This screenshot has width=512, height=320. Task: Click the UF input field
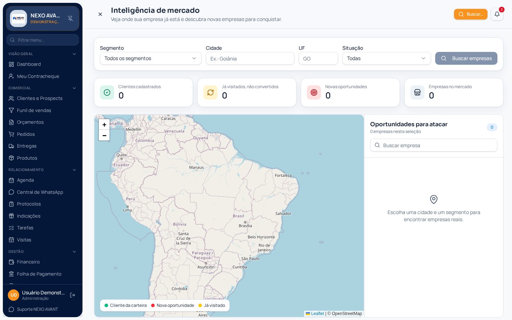(318, 58)
